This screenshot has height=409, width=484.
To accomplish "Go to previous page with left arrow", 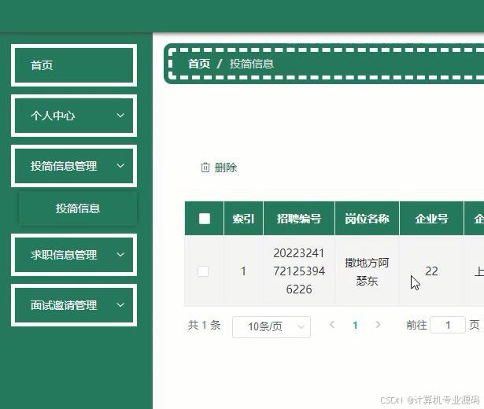I will 332,325.
